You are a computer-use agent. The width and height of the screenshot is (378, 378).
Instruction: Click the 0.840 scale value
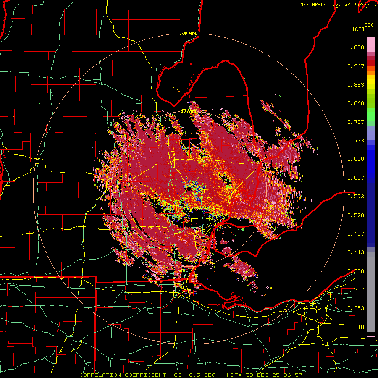click(356, 103)
